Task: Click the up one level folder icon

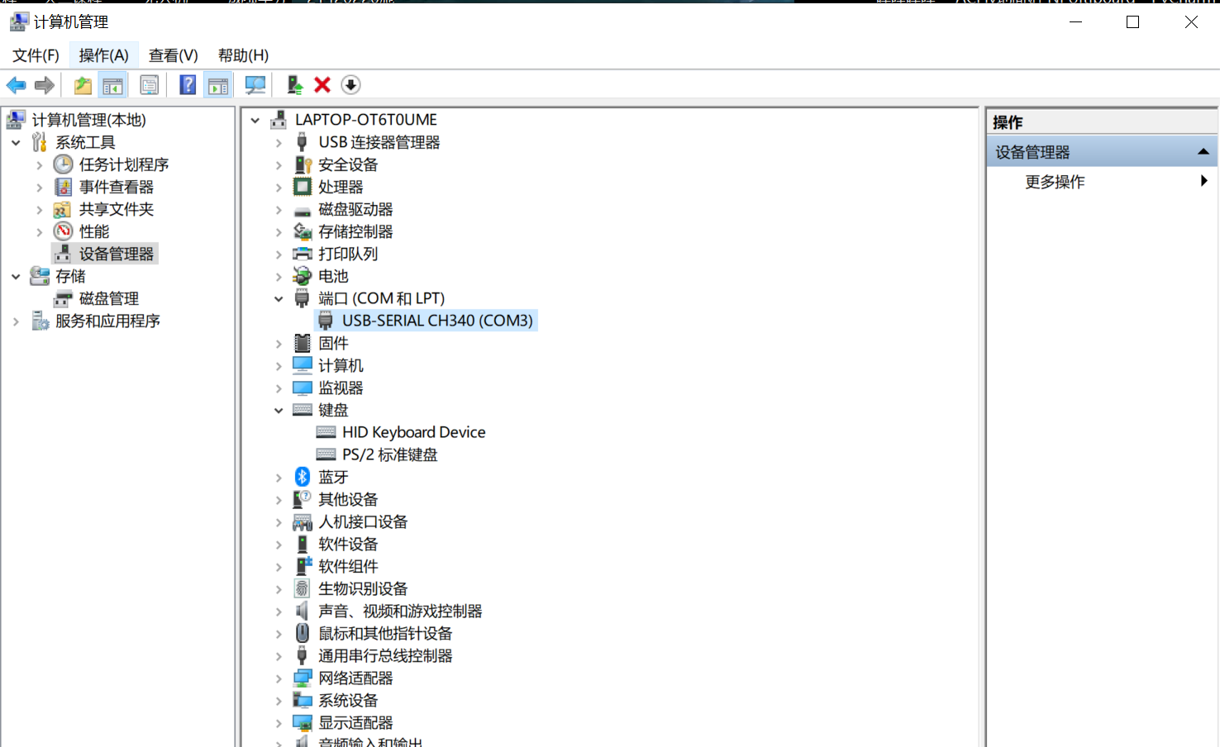Action: point(83,85)
